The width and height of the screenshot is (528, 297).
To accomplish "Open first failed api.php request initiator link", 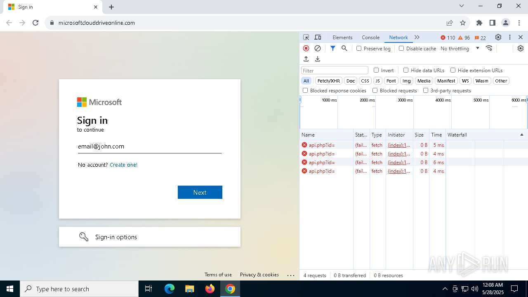I will (x=399, y=145).
